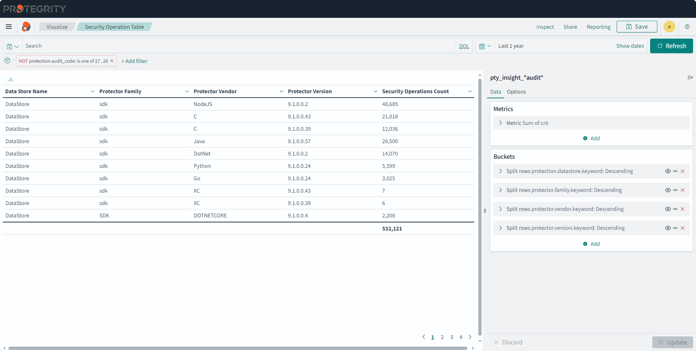Go to next table page arrow
The width and height of the screenshot is (696, 351).
coord(470,337)
